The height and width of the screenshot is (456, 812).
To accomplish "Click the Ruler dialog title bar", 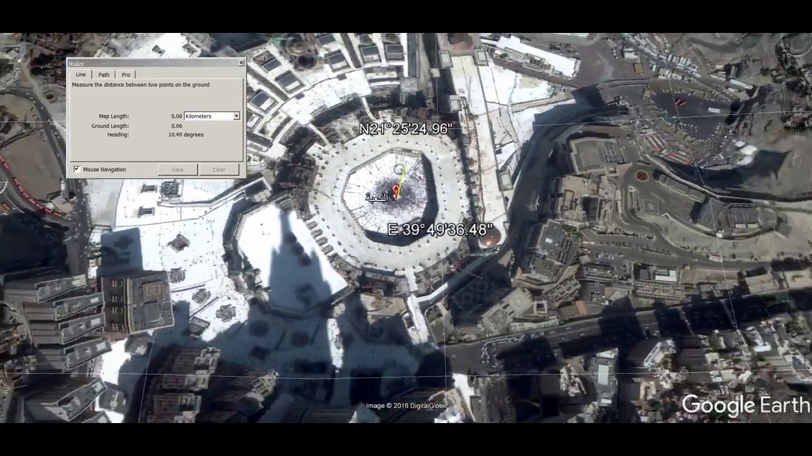I will click(x=152, y=63).
